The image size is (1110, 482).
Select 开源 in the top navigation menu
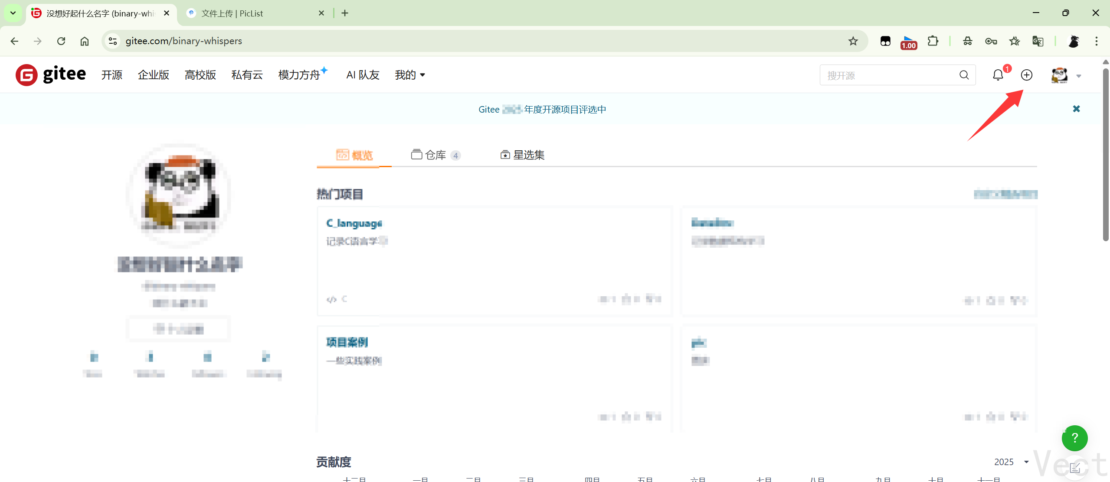[111, 75]
